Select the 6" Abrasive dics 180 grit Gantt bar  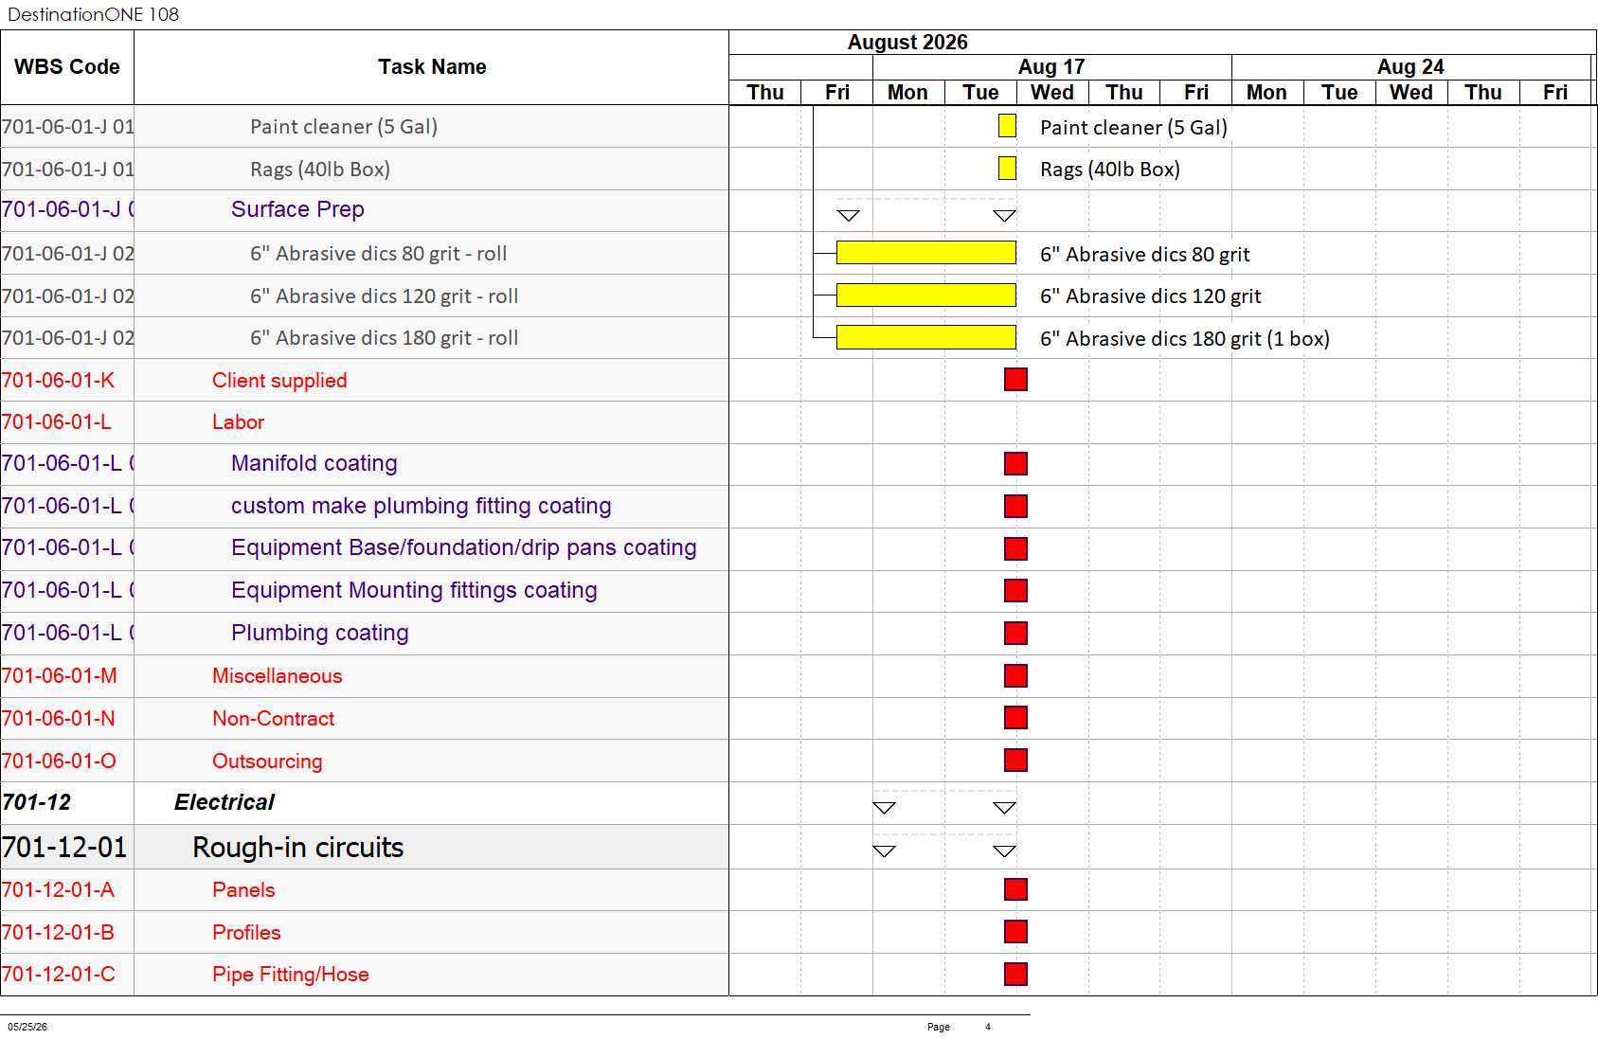925,337
